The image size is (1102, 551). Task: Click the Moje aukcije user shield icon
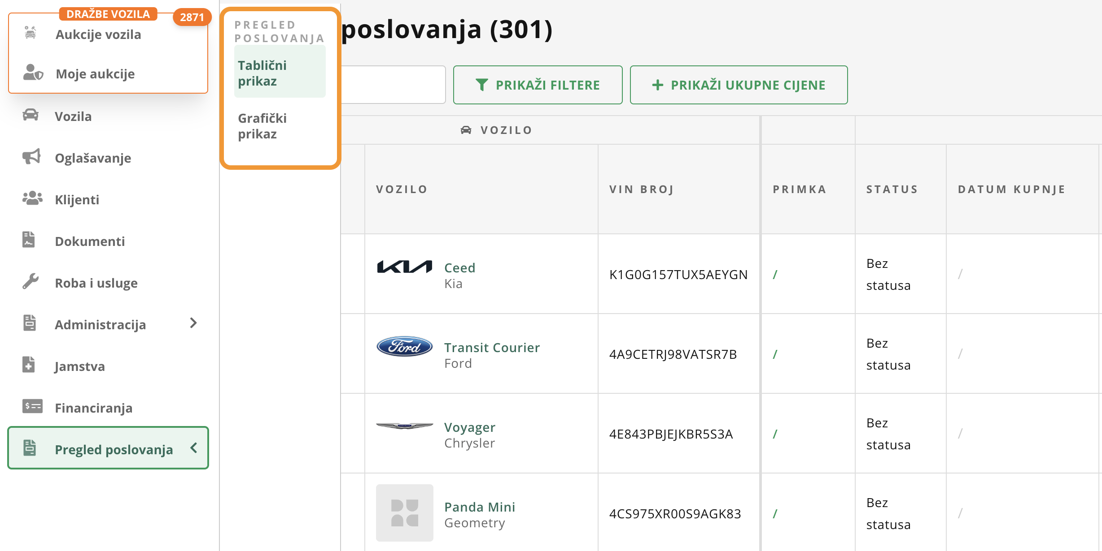click(33, 73)
